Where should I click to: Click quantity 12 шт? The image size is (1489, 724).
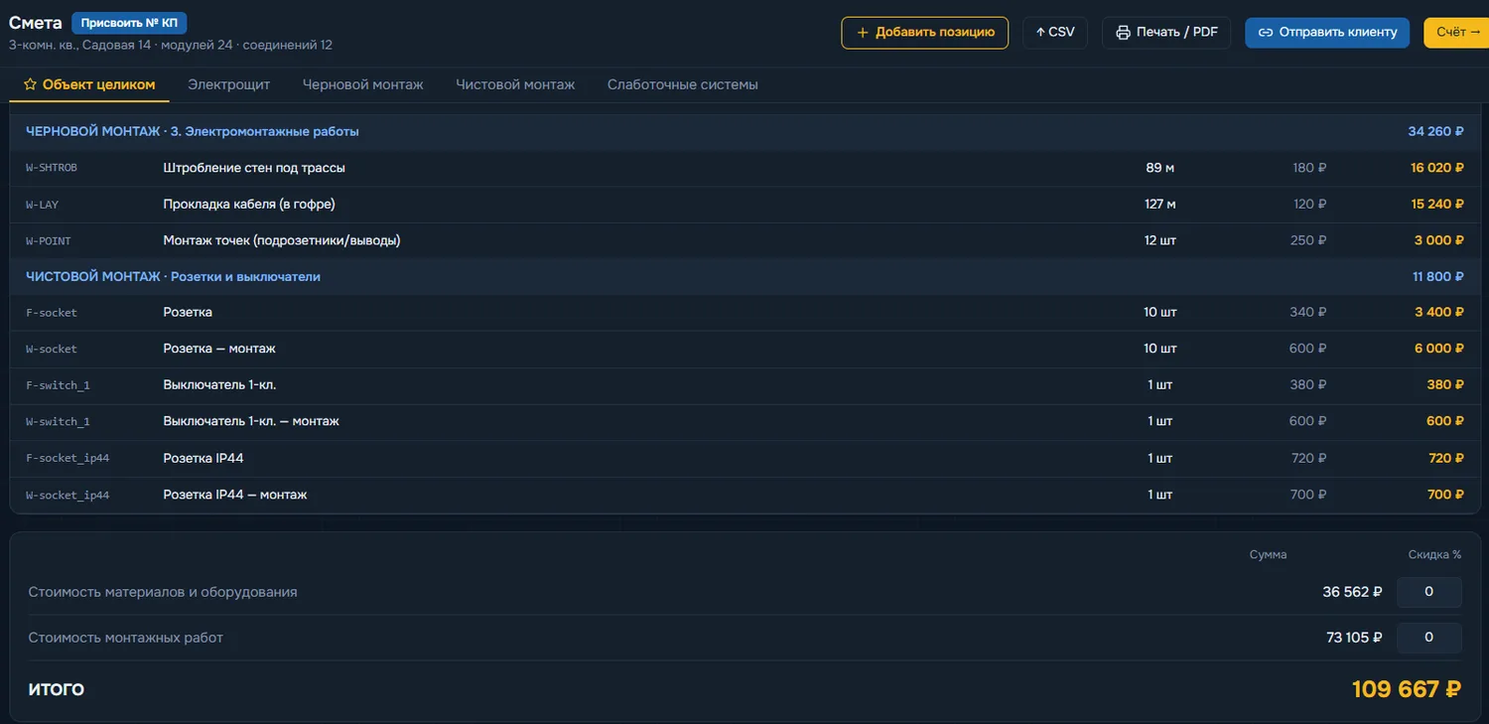[1160, 240]
